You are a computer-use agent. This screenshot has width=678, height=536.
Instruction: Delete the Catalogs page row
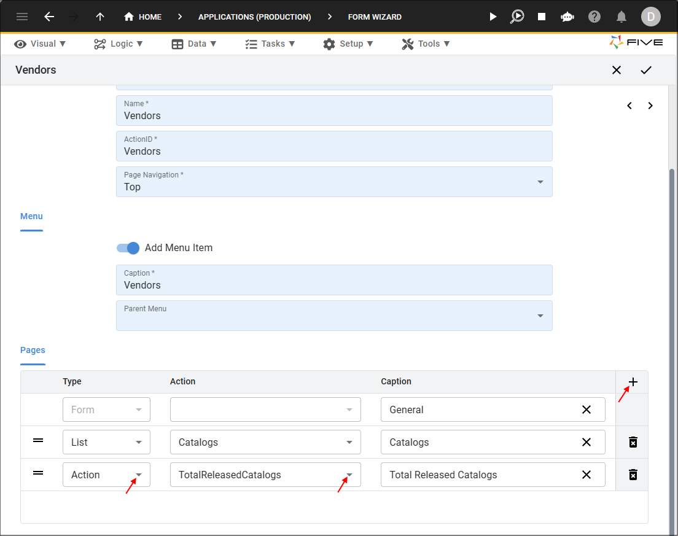point(633,442)
